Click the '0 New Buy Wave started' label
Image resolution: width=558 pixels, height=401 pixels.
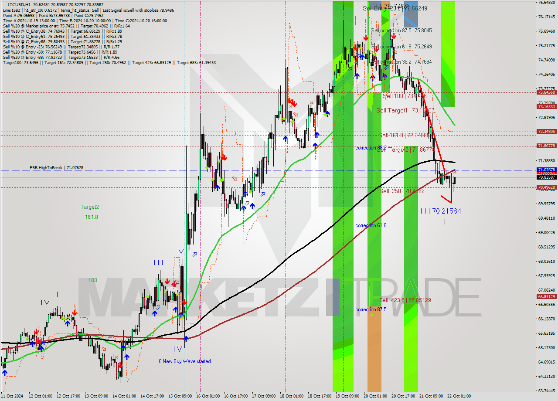184,361
